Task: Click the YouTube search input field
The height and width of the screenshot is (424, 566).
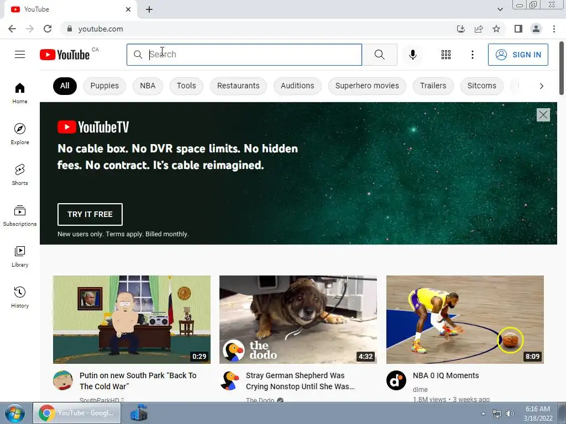Action: tap(244, 55)
